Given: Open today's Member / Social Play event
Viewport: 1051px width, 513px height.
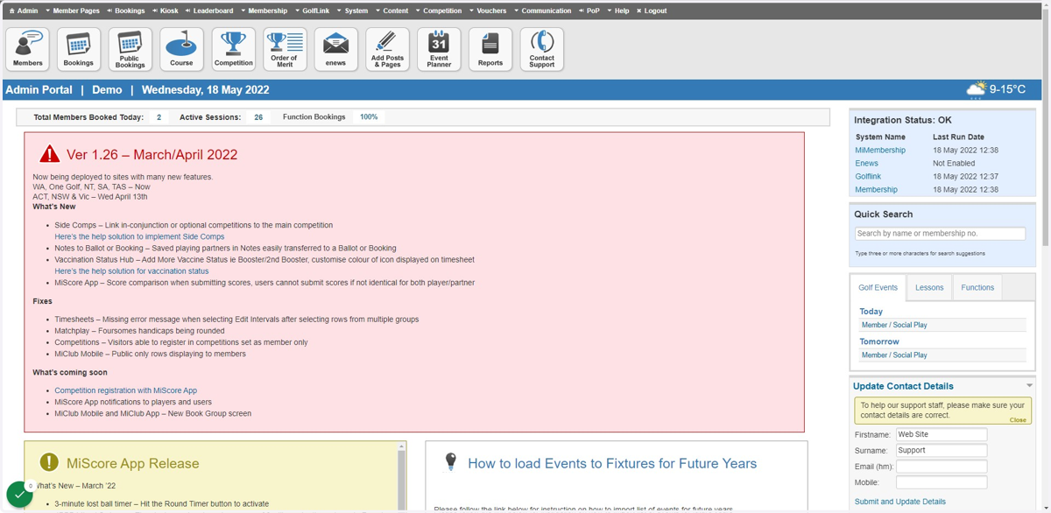Looking at the screenshot, I should [894, 325].
